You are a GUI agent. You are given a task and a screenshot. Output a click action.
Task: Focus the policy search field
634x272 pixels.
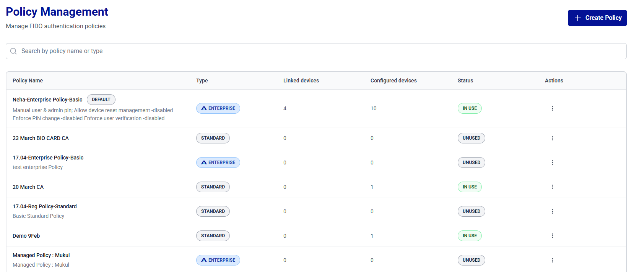pyautogui.click(x=316, y=51)
